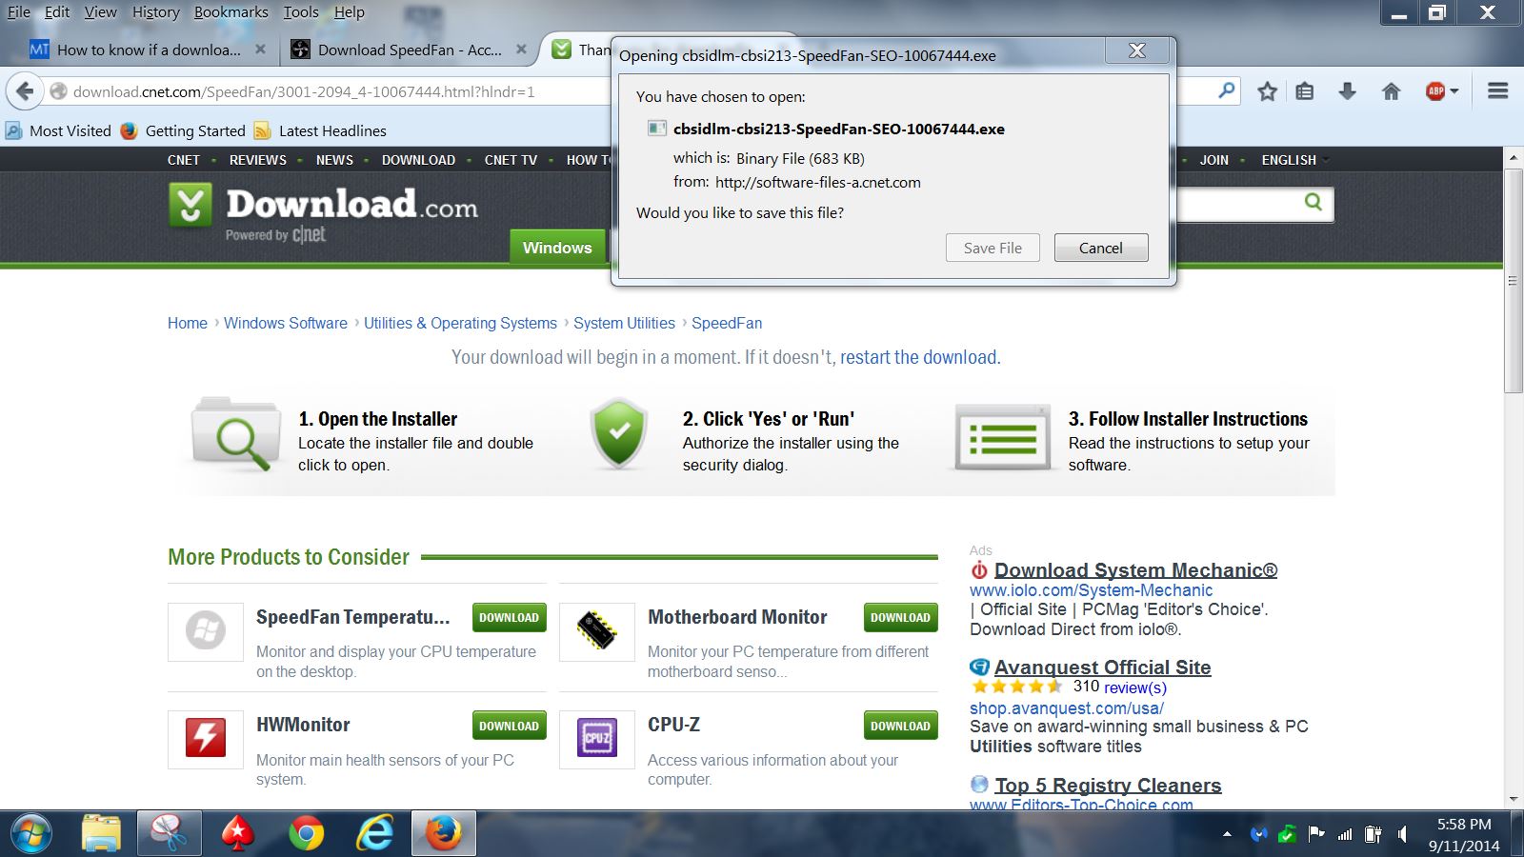This screenshot has height=857, width=1524.
Task: Click the Most Visited bookmark
Action: pyautogui.click(x=59, y=130)
